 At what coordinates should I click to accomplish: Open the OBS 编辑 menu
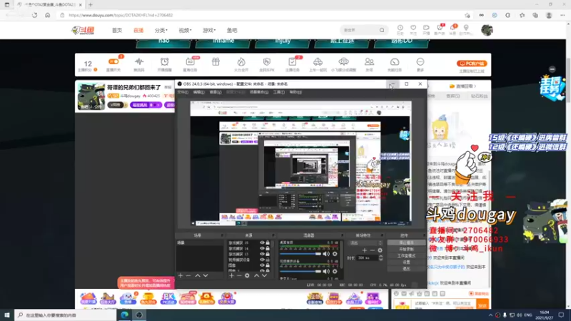point(199,93)
